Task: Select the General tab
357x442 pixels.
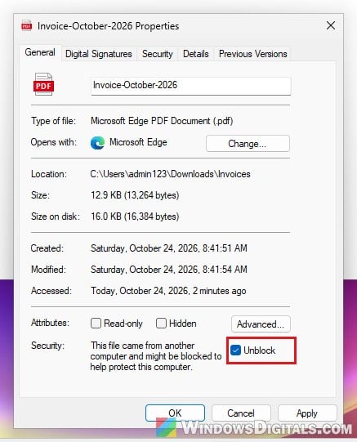Action: [x=40, y=53]
